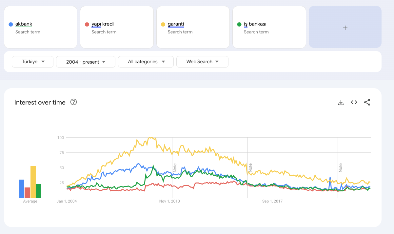
Task: Click the 25 y-axis value
Action: coord(62,183)
